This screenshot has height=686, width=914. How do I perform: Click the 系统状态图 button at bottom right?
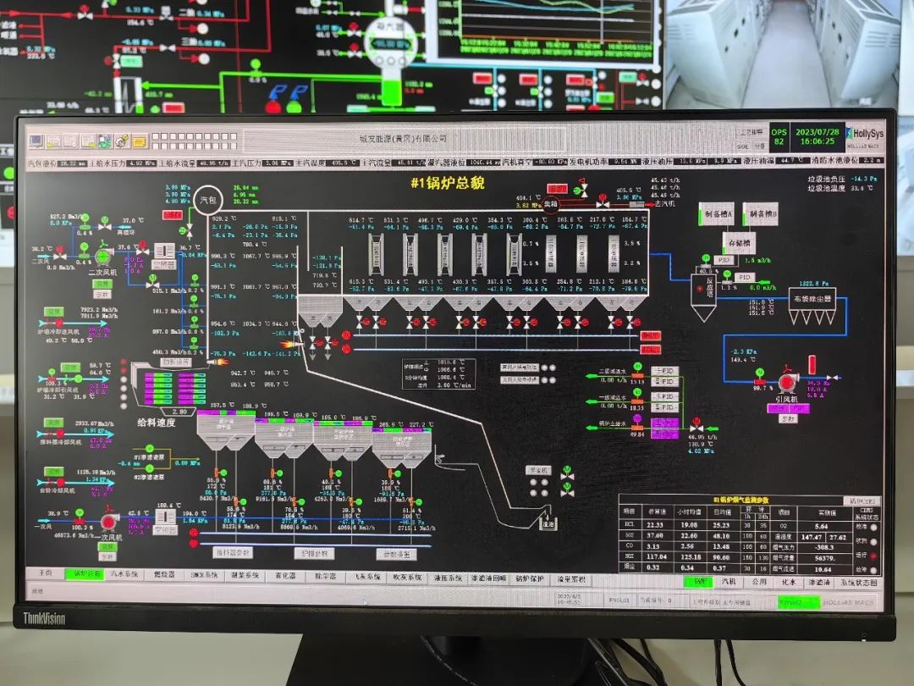point(859,583)
